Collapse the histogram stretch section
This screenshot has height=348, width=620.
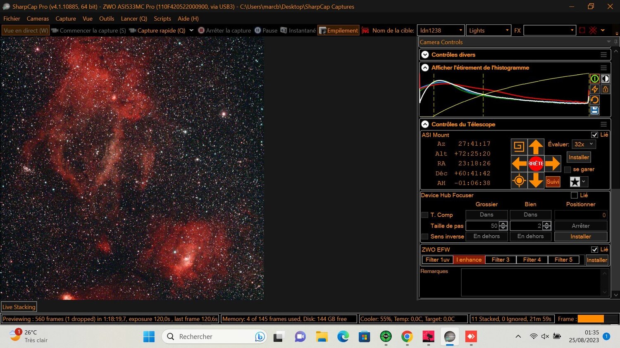click(x=425, y=68)
